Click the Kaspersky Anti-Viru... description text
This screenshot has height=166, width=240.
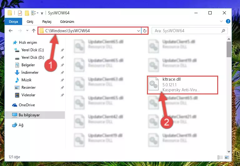pos(181,90)
